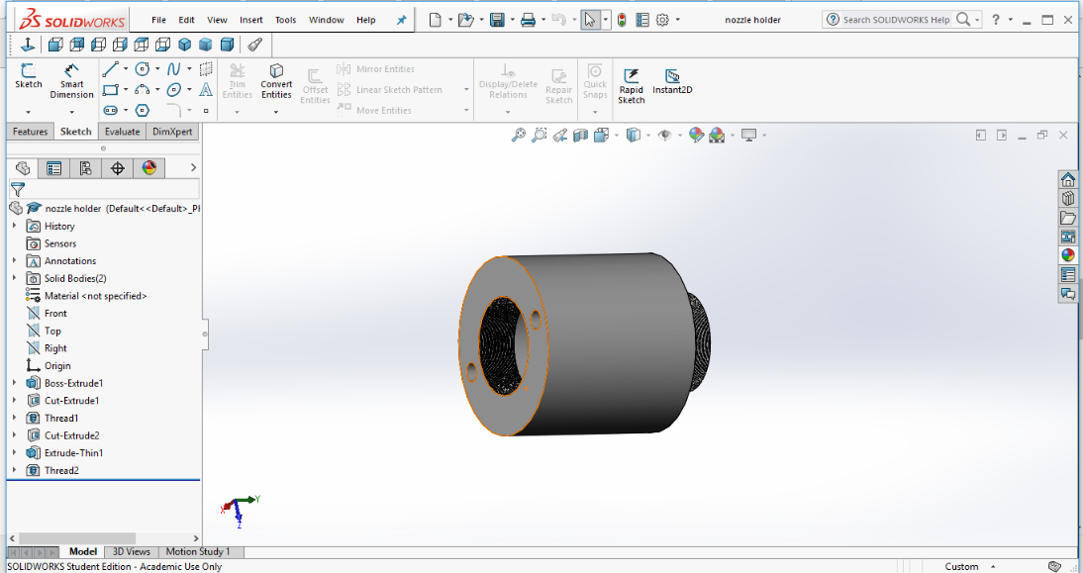Open SOLIDWORKS Resources home task pane
The width and height of the screenshot is (1083, 573).
point(1068,180)
